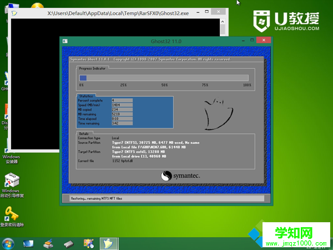This screenshot has height=250, width=333.
Task: Minimize the Ghost32 11.0 window
Action: tap(244, 41)
